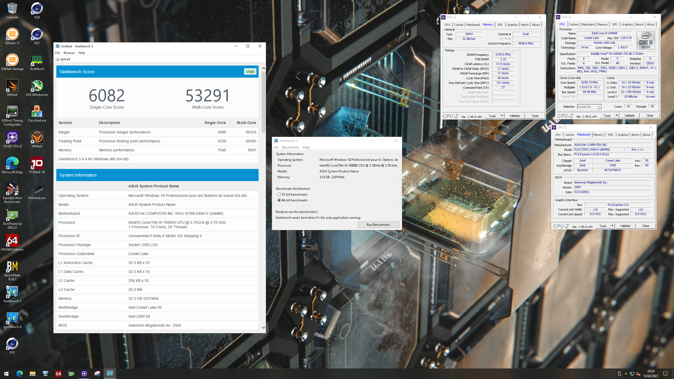Open the About tab in CPU tab CPU-Z window
This screenshot has height=379, width=674.
click(x=651, y=24)
